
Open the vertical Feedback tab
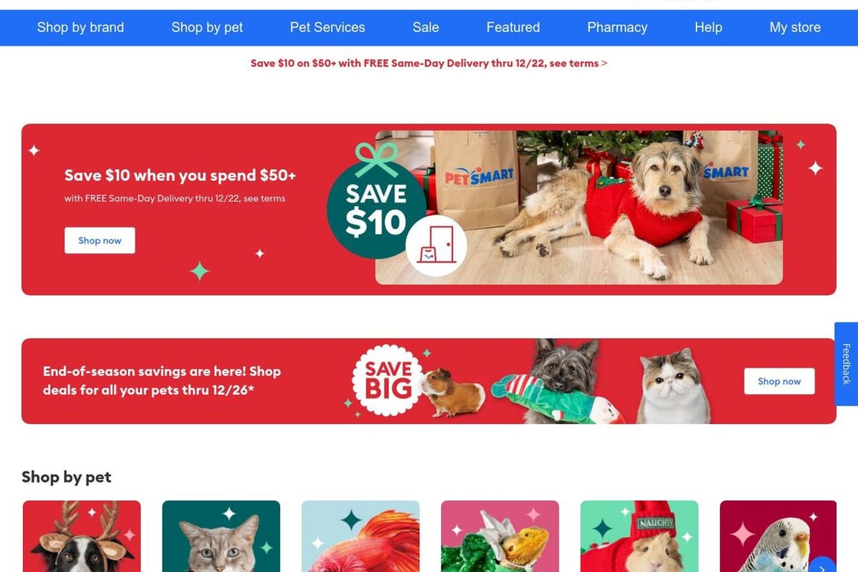[x=846, y=364]
